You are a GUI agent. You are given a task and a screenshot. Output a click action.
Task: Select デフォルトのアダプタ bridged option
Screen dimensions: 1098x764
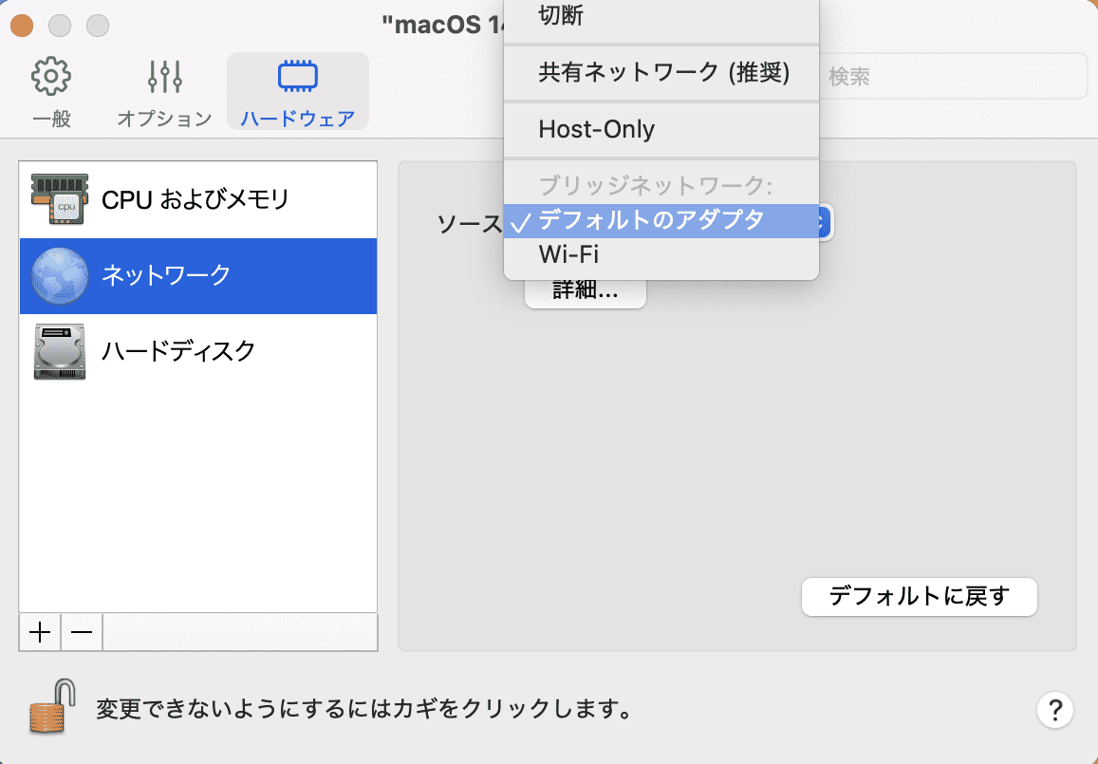(x=661, y=221)
